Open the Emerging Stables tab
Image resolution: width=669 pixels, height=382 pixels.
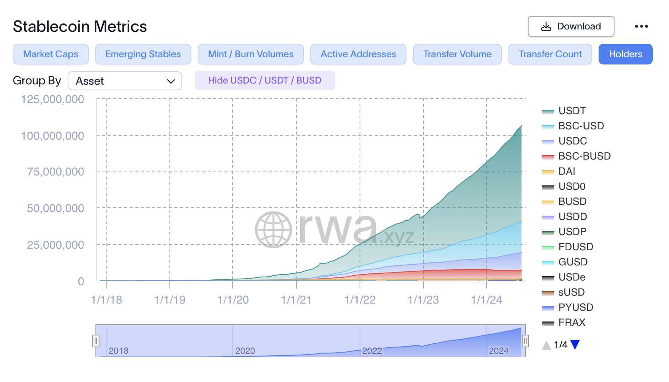(143, 54)
